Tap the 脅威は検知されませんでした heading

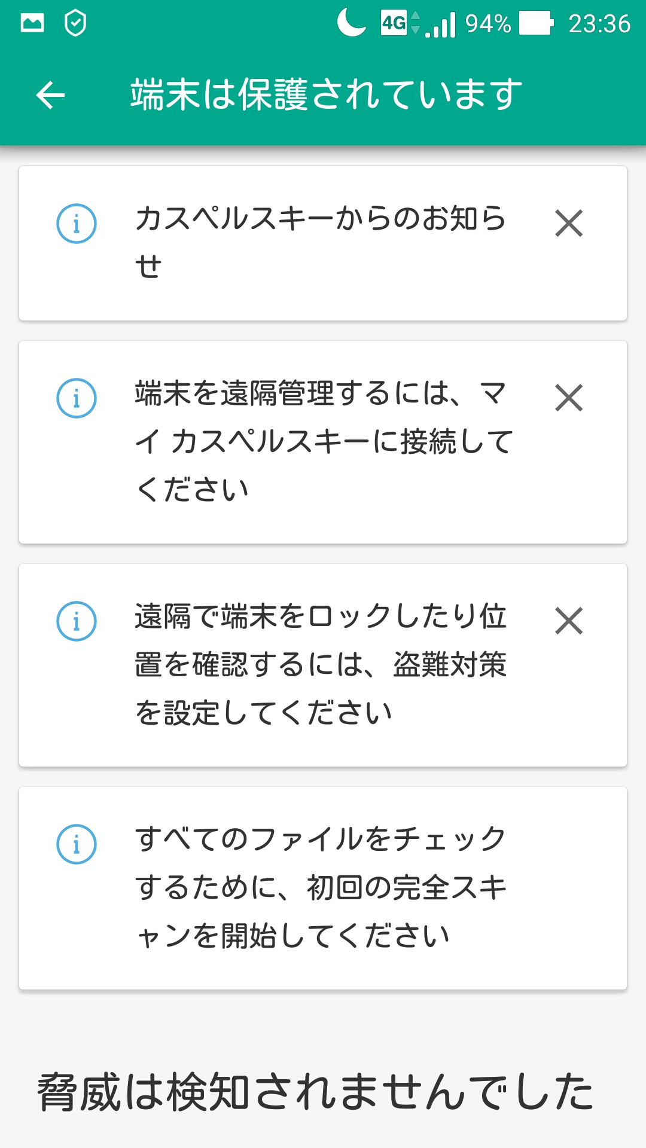point(316,1092)
